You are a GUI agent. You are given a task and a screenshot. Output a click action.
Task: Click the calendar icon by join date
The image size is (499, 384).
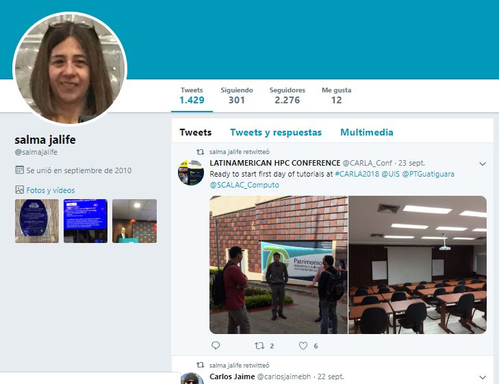(x=19, y=170)
